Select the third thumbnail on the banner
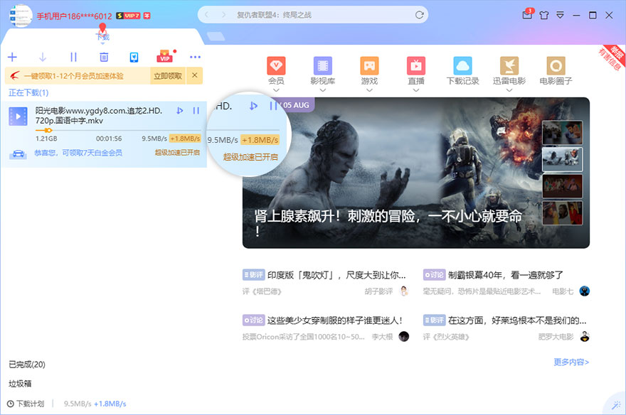 pyautogui.click(x=562, y=185)
